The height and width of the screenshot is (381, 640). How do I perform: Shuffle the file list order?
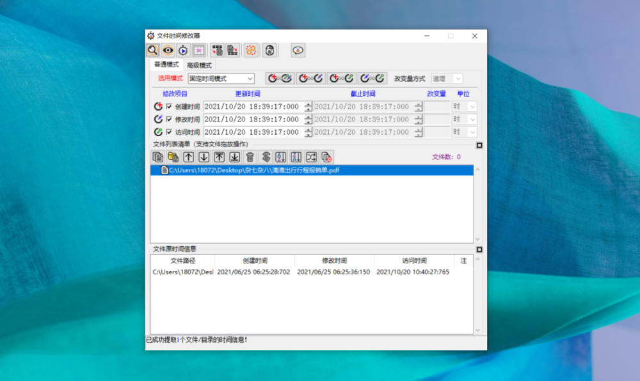(x=312, y=157)
